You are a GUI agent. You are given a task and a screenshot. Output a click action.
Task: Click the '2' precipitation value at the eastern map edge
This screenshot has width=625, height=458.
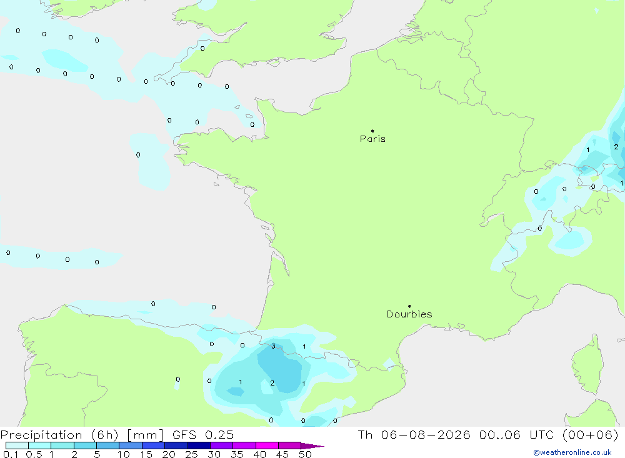[x=616, y=147]
